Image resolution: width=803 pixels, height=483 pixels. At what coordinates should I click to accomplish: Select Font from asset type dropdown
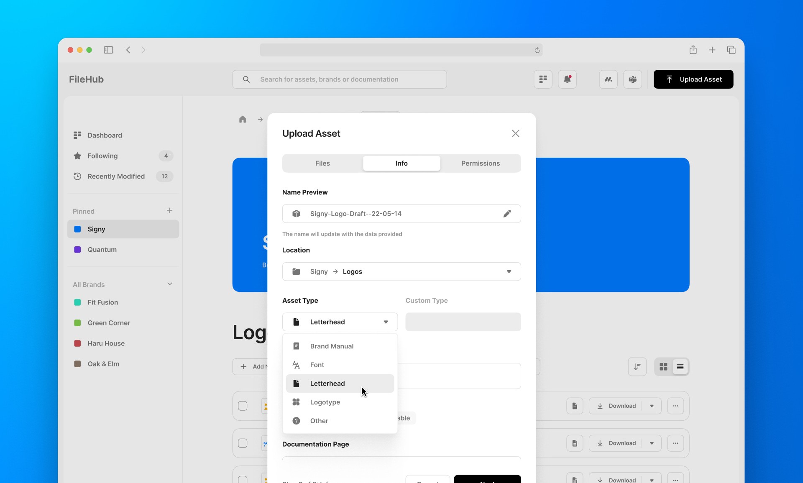[317, 364]
